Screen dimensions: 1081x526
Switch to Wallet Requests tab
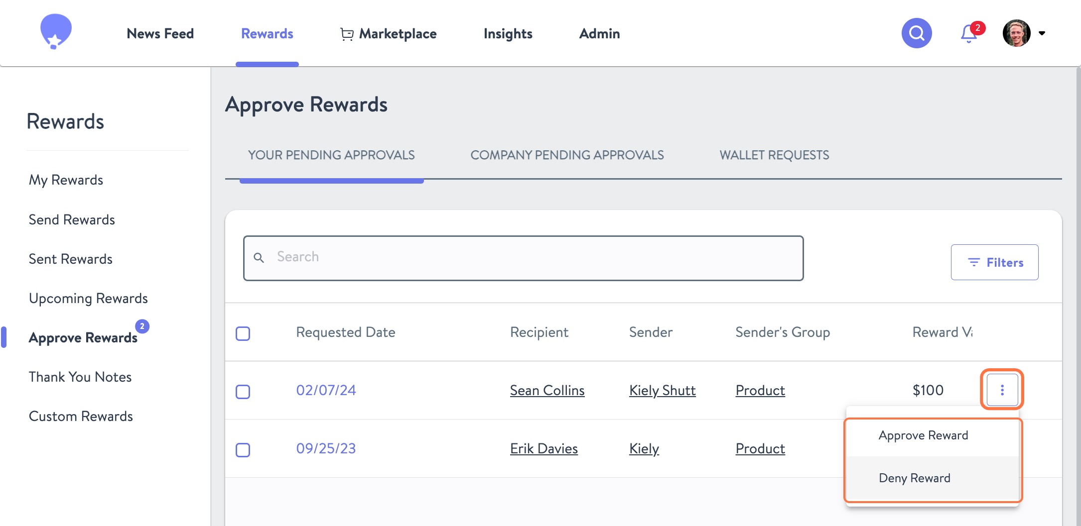pos(774,155)
